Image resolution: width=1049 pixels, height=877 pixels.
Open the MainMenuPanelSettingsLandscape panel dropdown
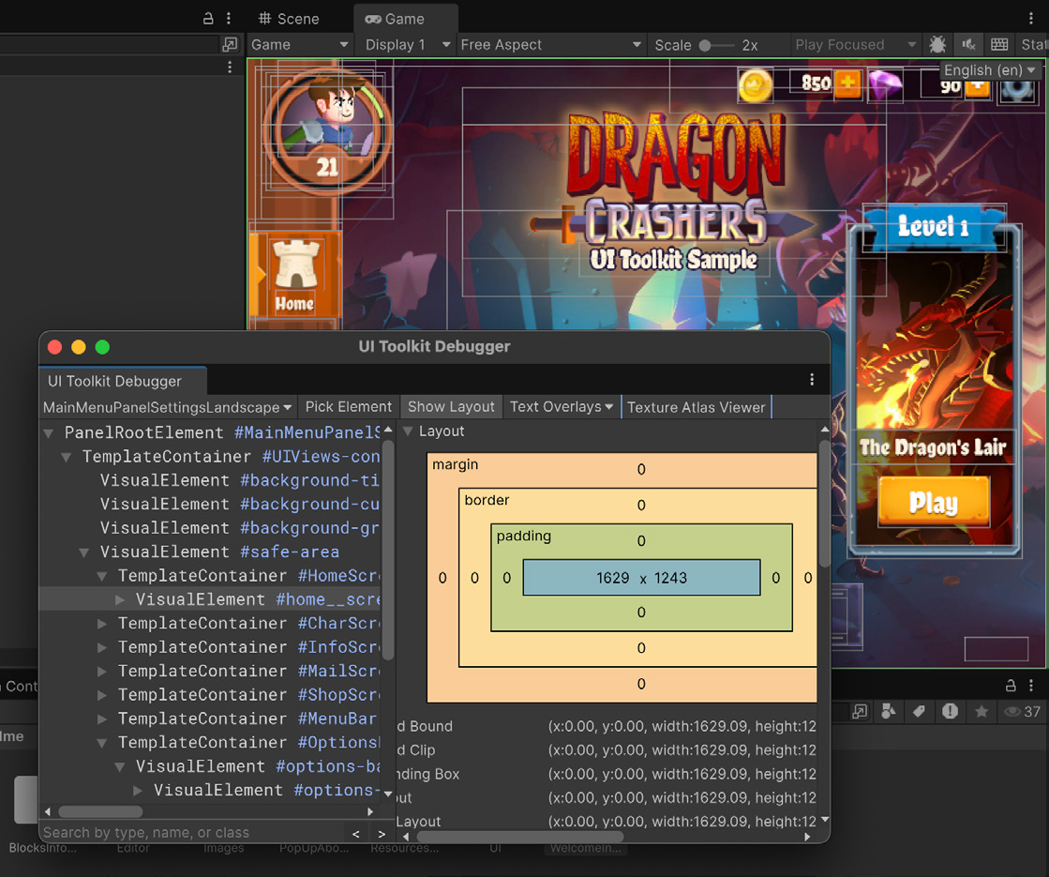tap(167, 407)
